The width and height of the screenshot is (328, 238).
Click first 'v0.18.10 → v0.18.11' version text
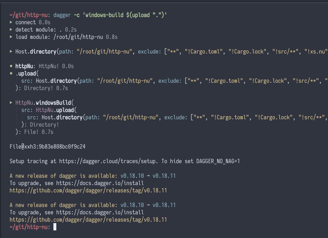148,176
